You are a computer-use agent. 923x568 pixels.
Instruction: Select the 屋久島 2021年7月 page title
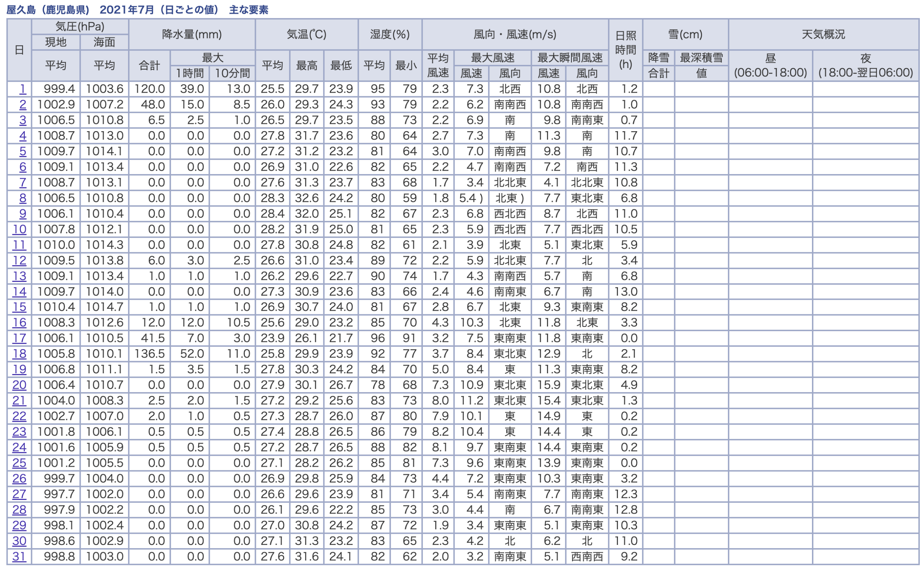click(x=137, y=10)
